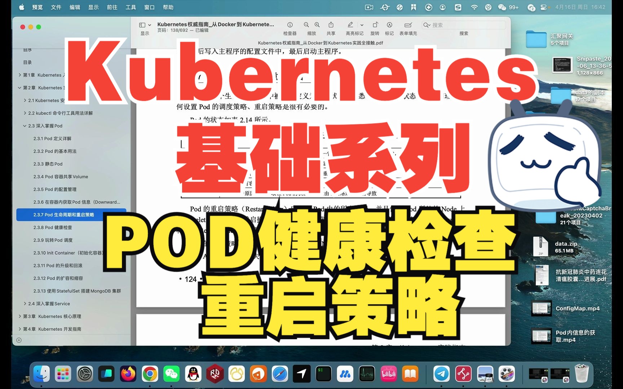Expand 第4章 Kubernetes 开发指南
Viewport: 623px width, 389px height.
(20, 329)
